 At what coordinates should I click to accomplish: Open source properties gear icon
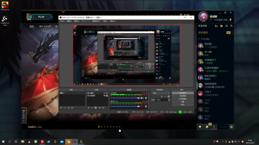coord(96,108)
